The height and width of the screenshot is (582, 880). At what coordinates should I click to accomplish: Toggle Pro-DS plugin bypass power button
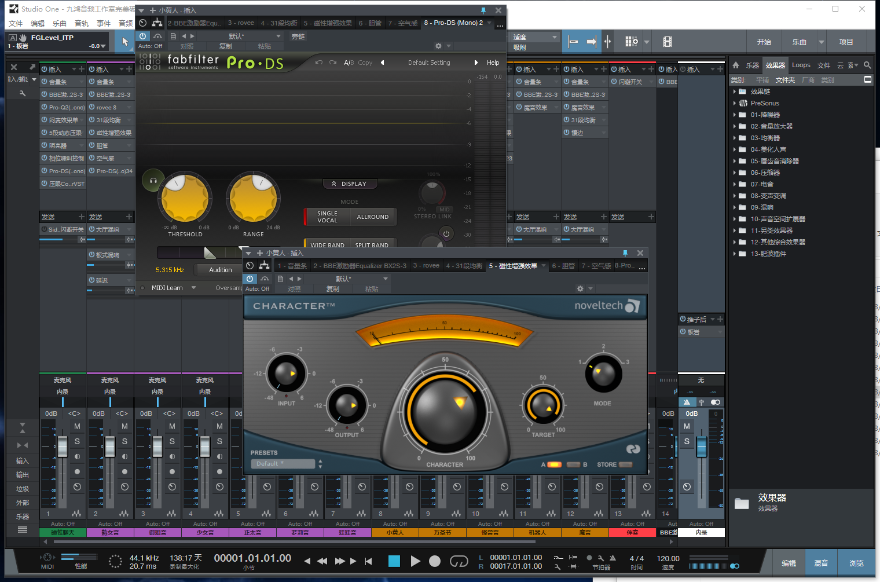pos(143,36)
